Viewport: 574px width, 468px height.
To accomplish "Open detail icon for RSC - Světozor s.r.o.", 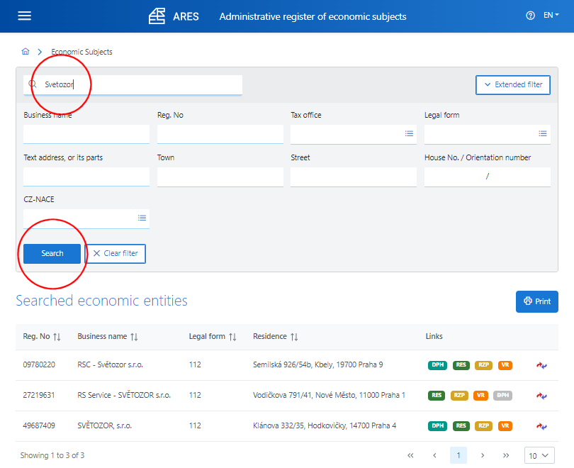I will (542, 365).
